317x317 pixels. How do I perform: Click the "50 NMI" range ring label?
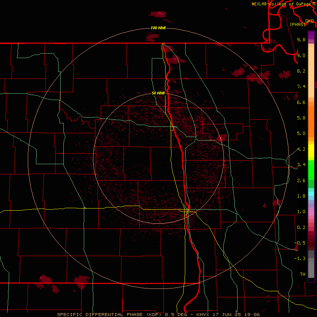[x=158, y=93]
